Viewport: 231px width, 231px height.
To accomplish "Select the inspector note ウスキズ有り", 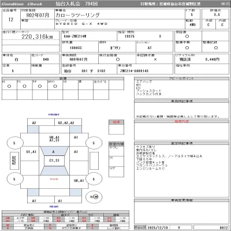I will 146,147.
